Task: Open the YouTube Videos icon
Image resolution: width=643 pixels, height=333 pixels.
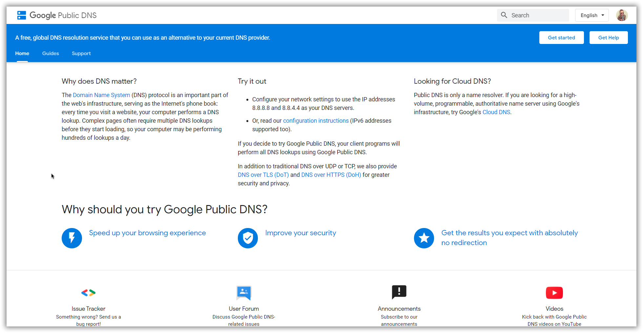Action: (554, 293)
